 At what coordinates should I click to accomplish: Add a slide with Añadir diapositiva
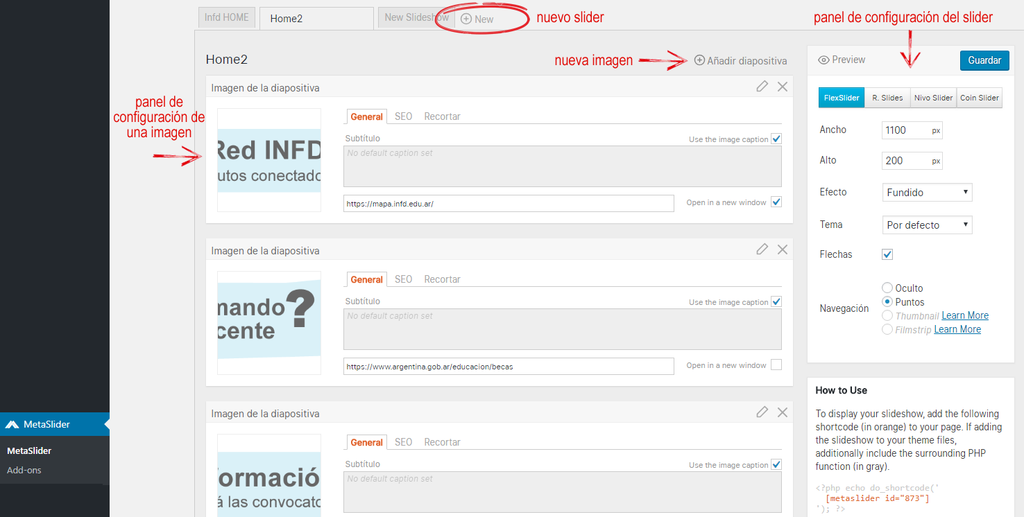point(740,60)
